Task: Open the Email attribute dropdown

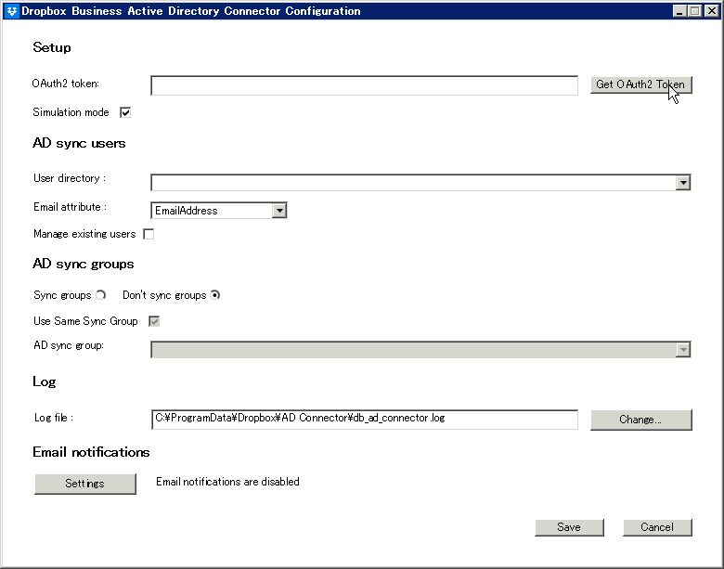Action: click(x=278, y=211)
